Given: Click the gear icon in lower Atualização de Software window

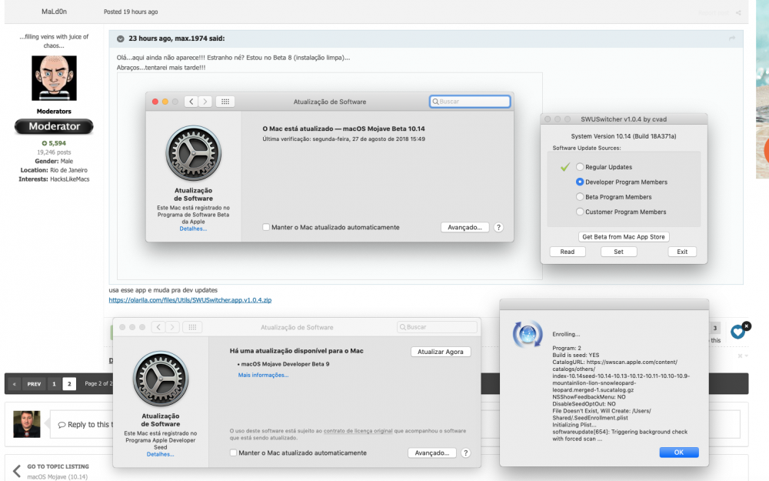Looking at the screenshot, I should 161,379.
